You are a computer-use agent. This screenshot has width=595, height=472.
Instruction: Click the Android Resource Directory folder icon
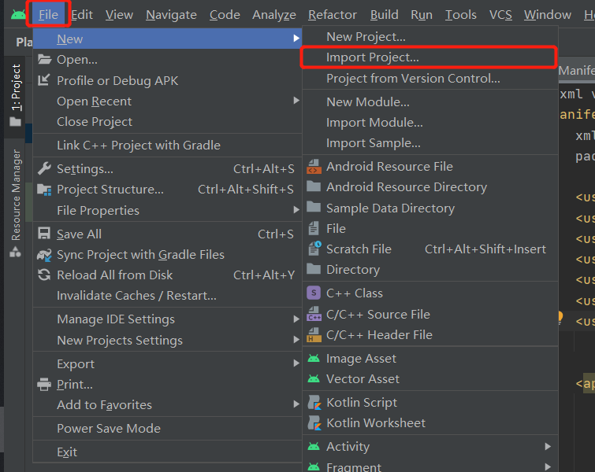pos(314,186)
